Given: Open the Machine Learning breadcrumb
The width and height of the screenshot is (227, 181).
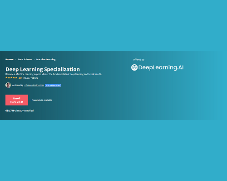Looking at the screenshot, I should 46,59.
